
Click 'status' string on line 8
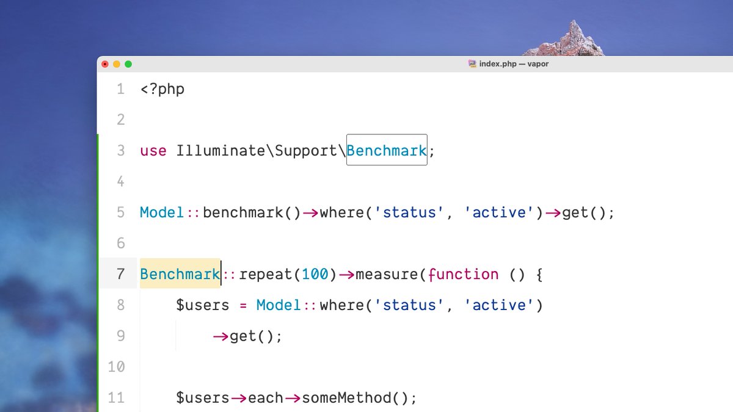tap(409, 305)
